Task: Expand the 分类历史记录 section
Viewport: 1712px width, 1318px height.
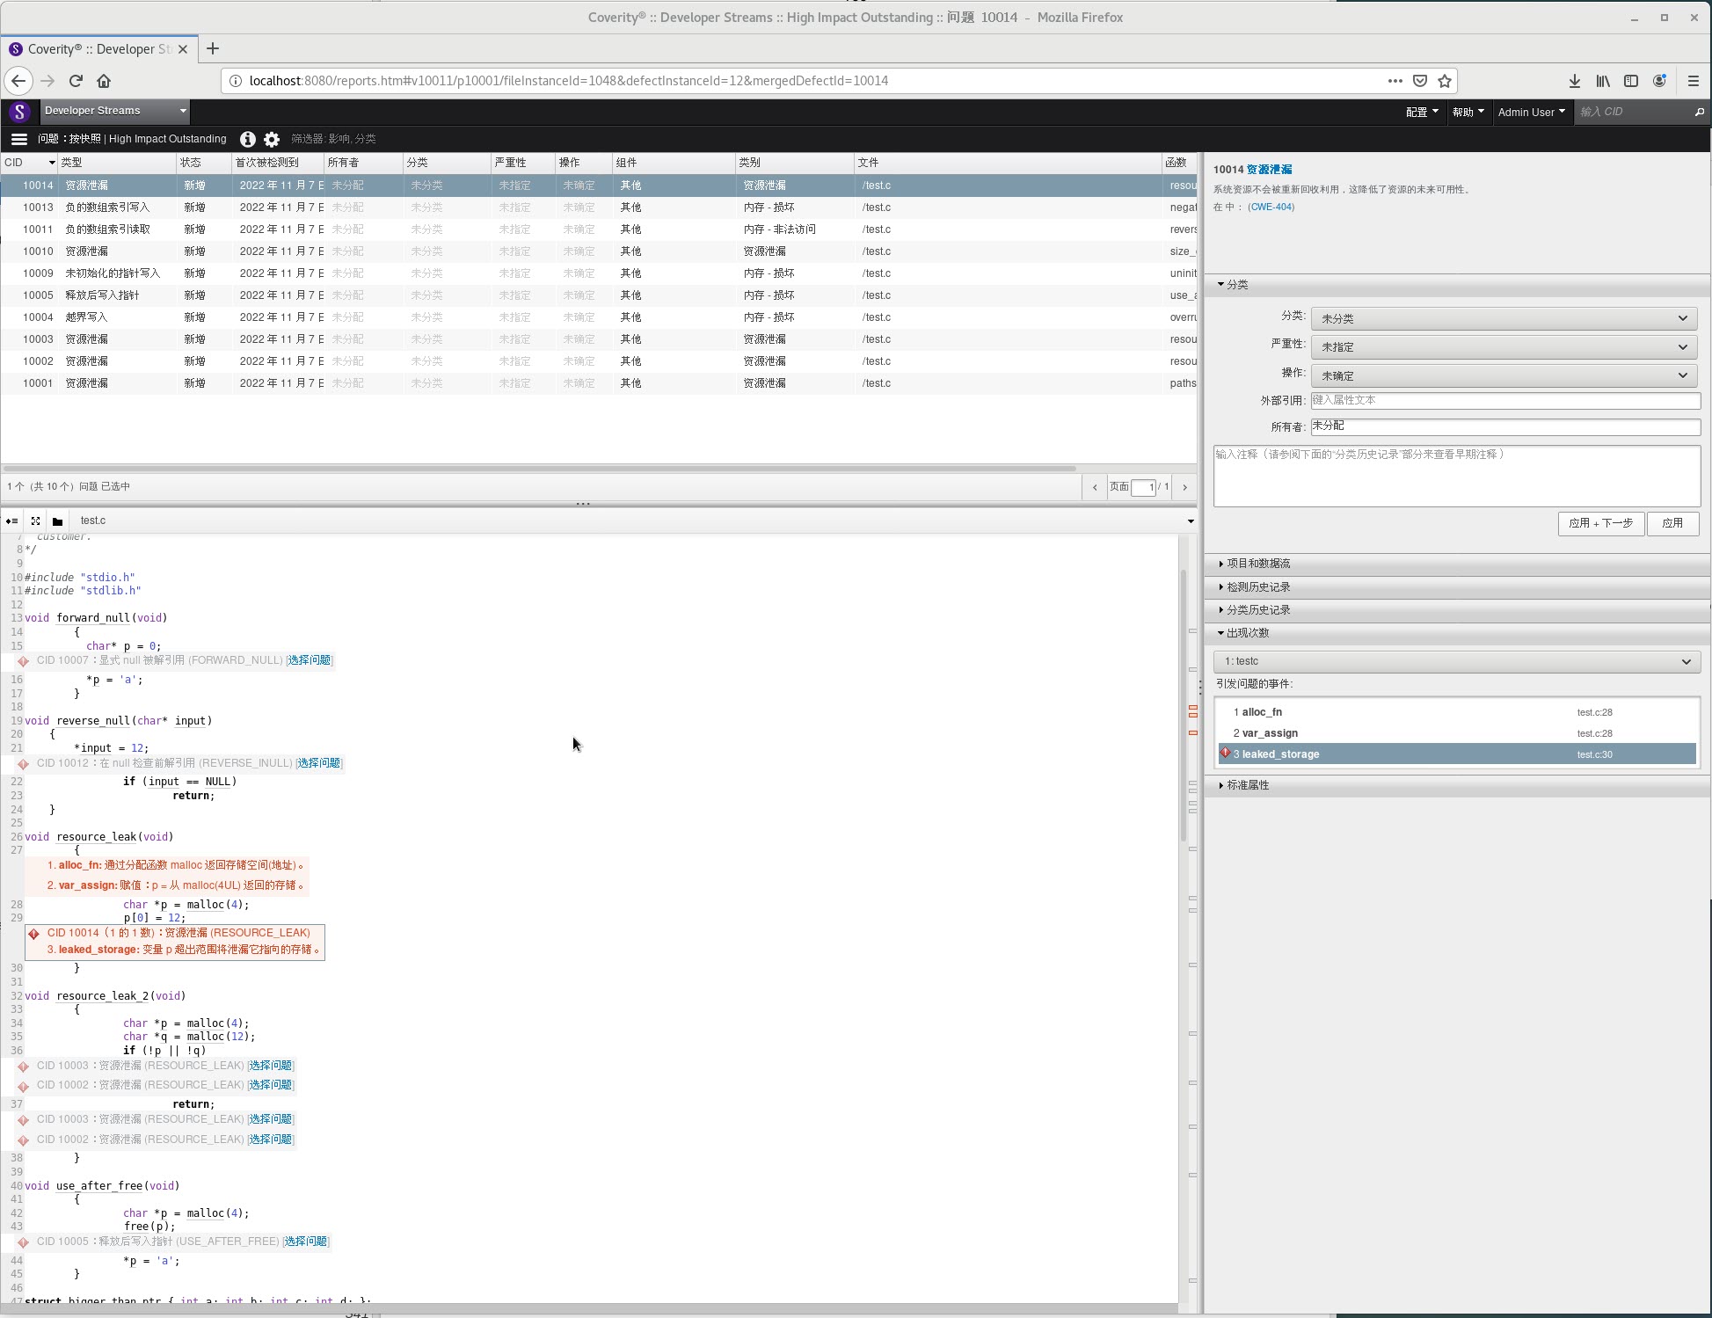Action: point(1257,610)
